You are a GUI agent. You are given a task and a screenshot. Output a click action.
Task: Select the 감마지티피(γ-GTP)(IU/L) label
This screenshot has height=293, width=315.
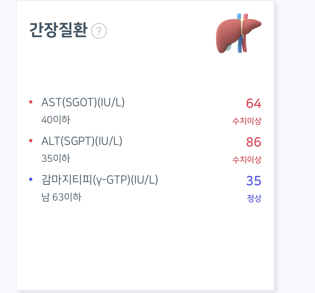click(100, 180)
